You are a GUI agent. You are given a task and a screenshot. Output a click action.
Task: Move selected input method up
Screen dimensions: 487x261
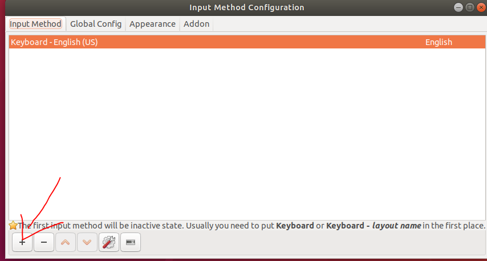66,242
